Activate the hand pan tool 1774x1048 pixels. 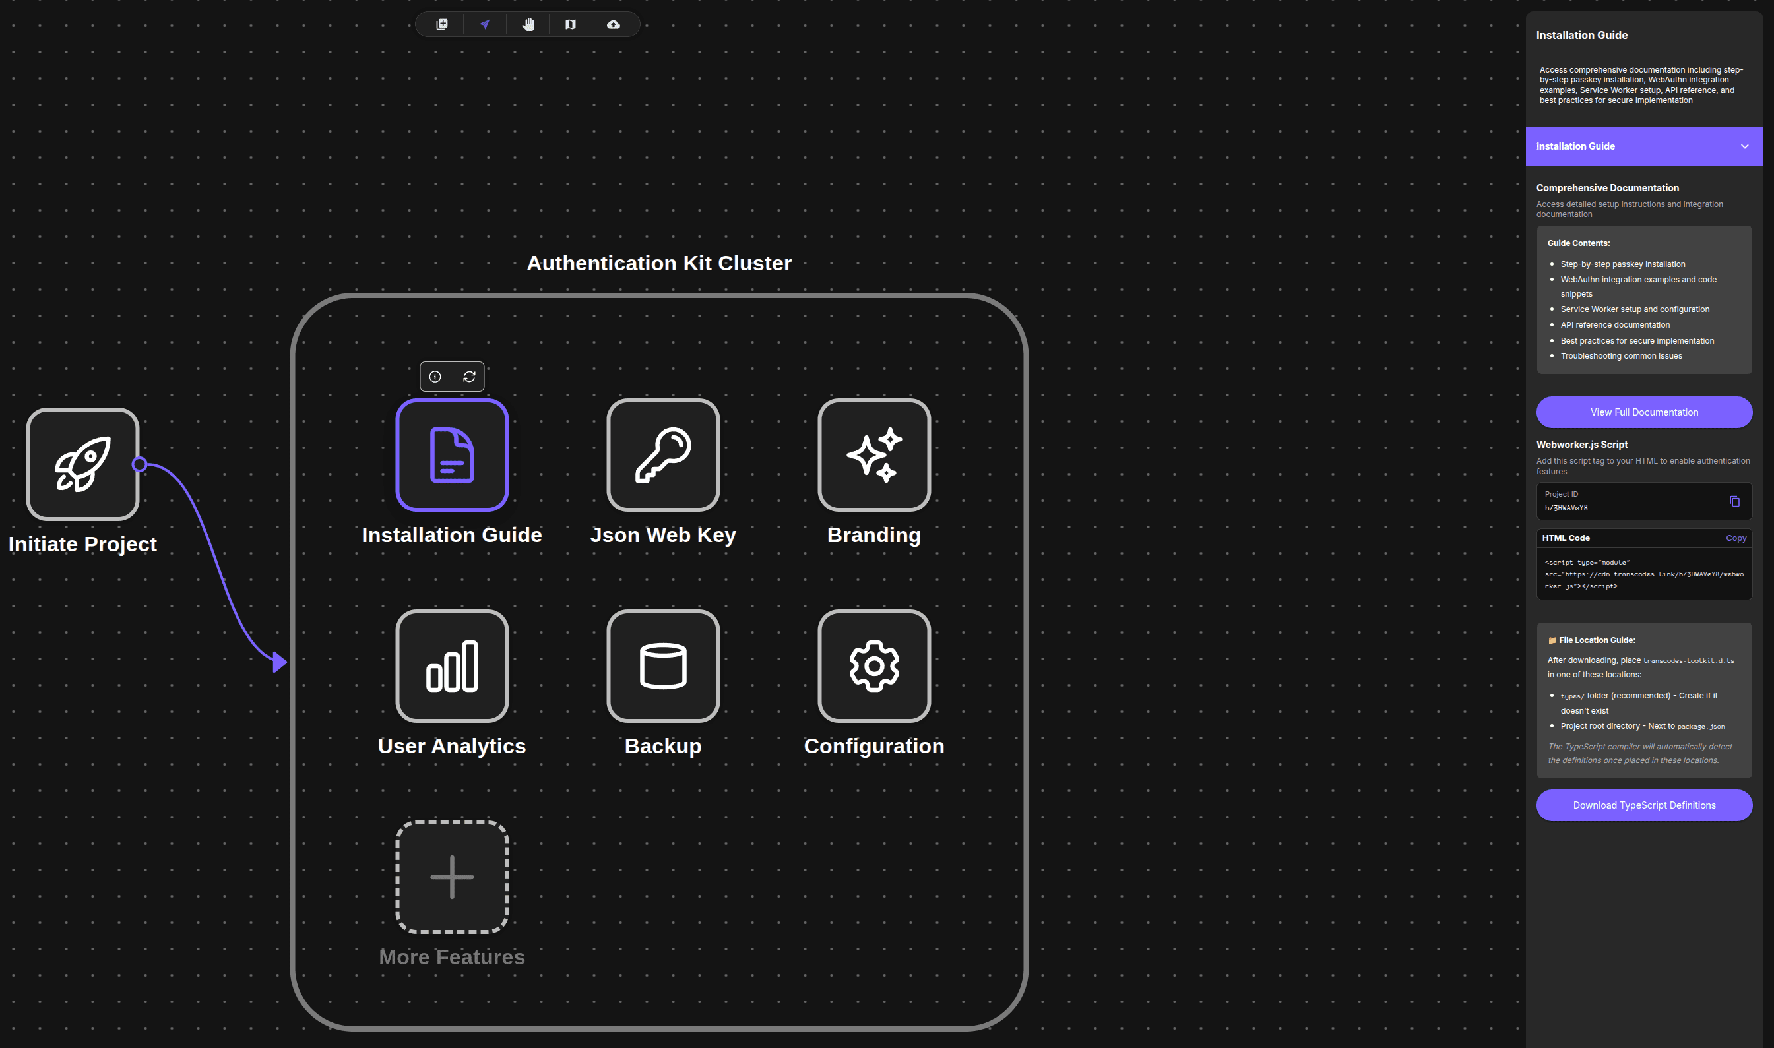point(528,24)
